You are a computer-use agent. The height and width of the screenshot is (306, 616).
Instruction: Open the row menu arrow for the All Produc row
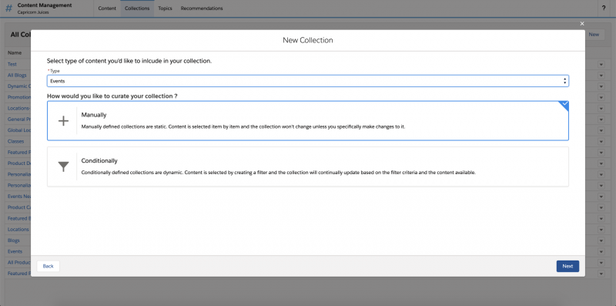point(601,263)
